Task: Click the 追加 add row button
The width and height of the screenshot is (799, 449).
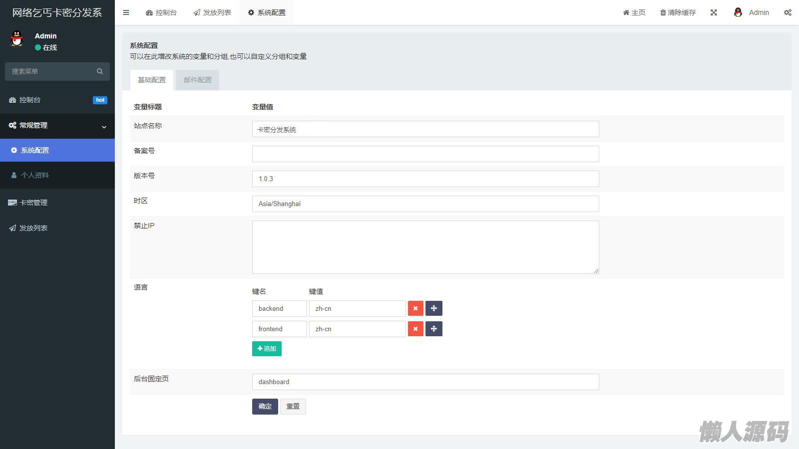Action: click(267, 349)
